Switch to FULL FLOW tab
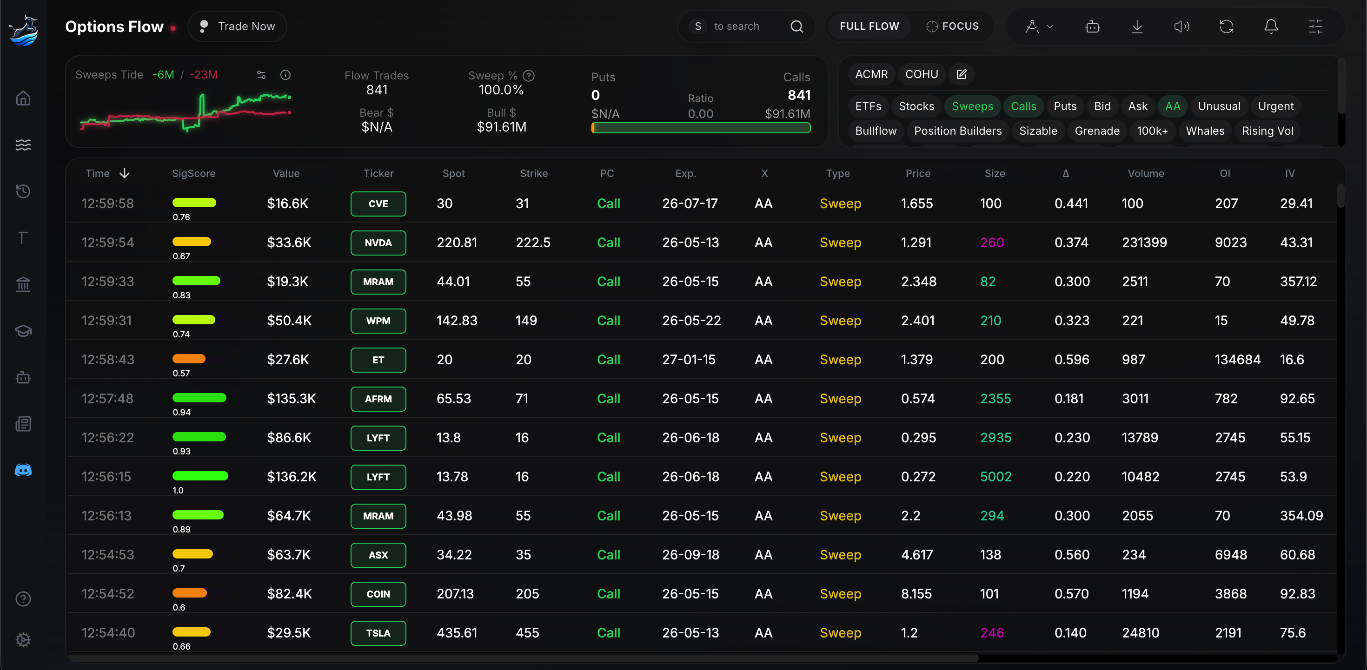1367x670 pixels. 869,26
